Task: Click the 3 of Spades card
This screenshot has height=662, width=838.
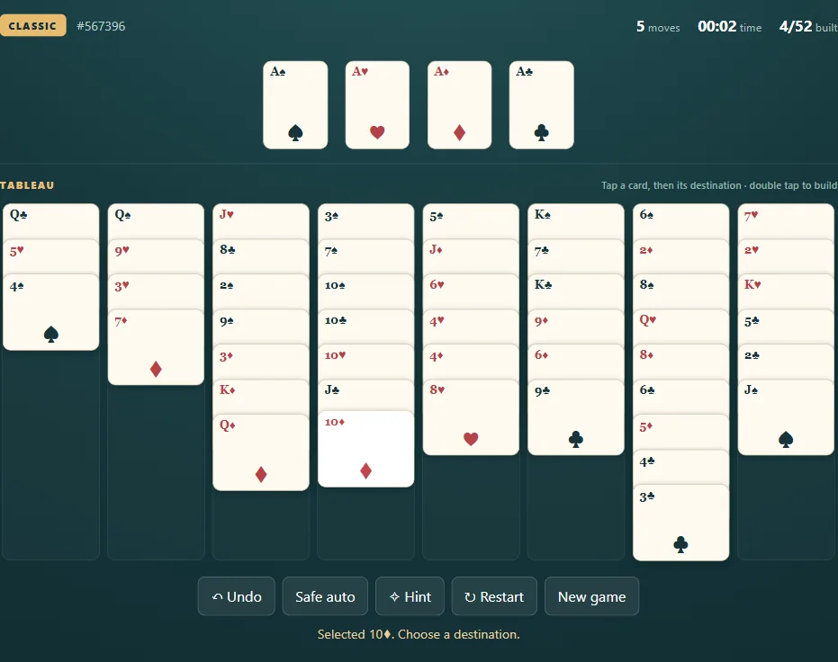Action: pos(366,221)
